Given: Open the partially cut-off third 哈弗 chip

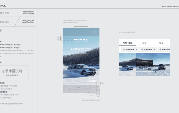Looking at the screenshot, I should (164, 49).
